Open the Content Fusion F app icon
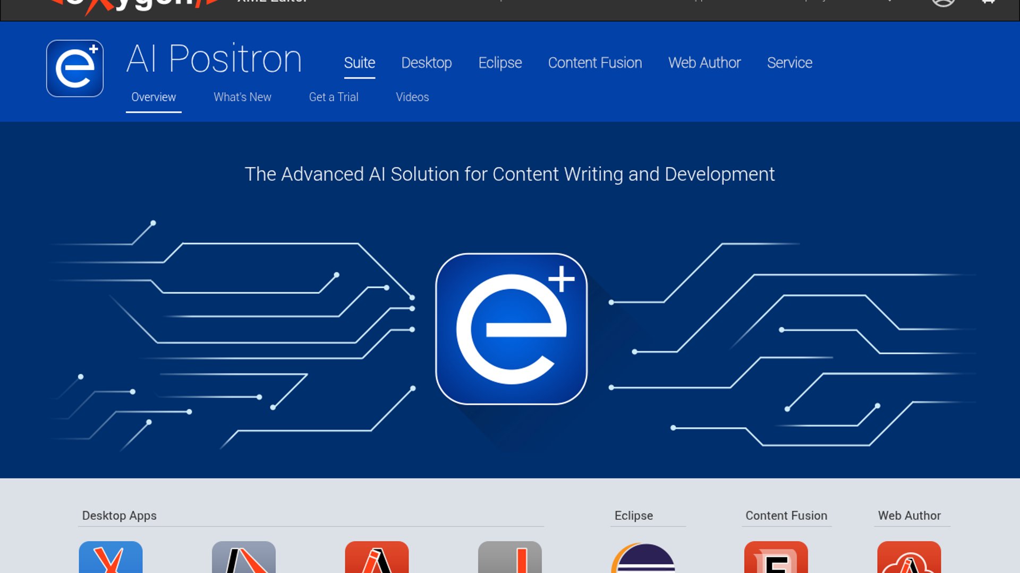This screenshot has width=1020, height=573. point(776,557)
